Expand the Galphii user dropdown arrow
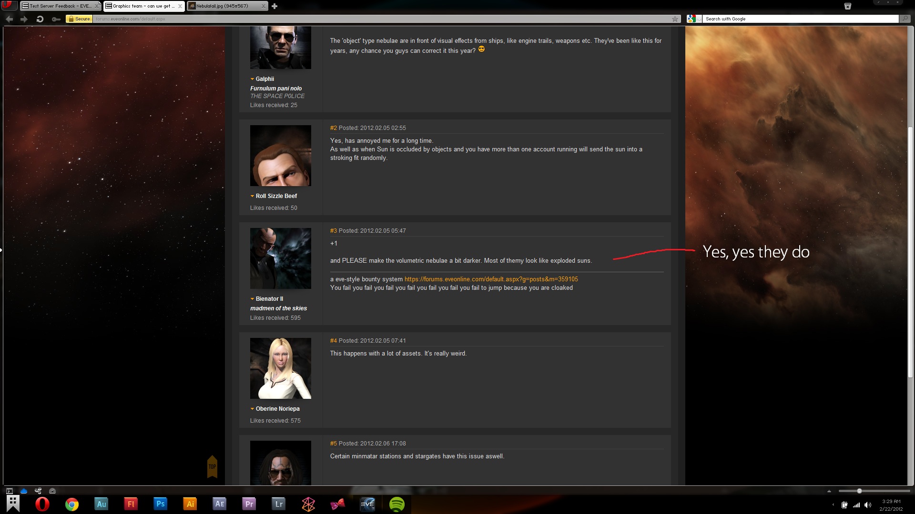Image resolution: width=915 pixels, height=514 pixels. (252, 79)
